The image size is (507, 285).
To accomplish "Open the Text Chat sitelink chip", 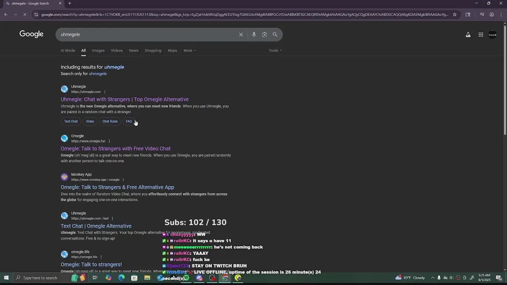I will click(x=71, y=122).
